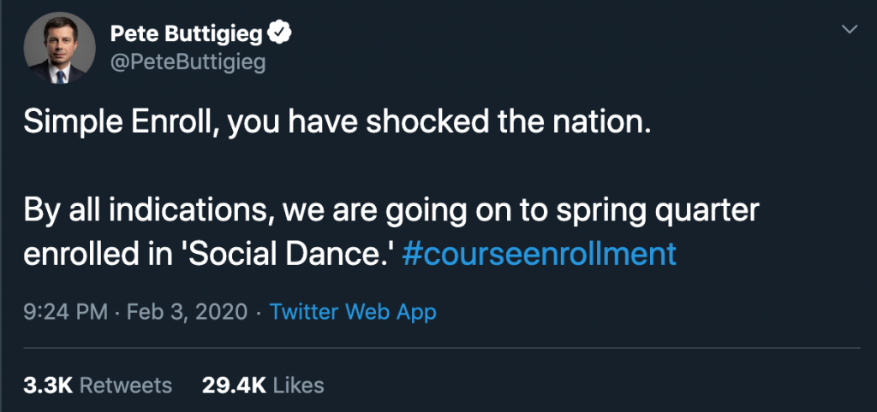Follow the #courseenrollment hashtag link
This screenshot has height=412, width=877.
539,255
